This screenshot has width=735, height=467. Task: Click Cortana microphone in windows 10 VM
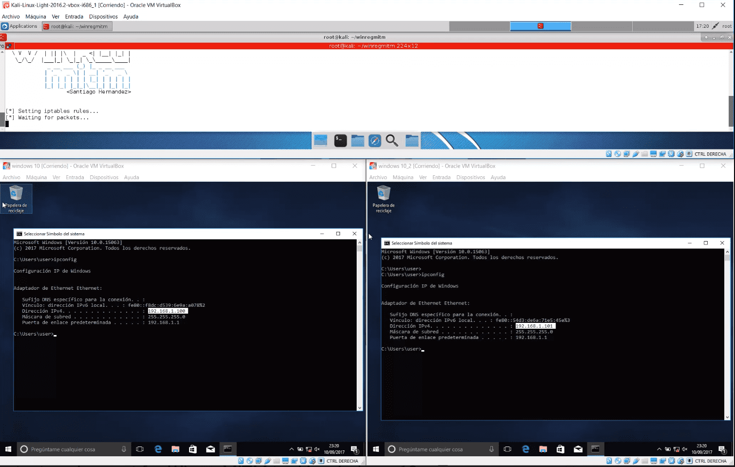(124, 449)
